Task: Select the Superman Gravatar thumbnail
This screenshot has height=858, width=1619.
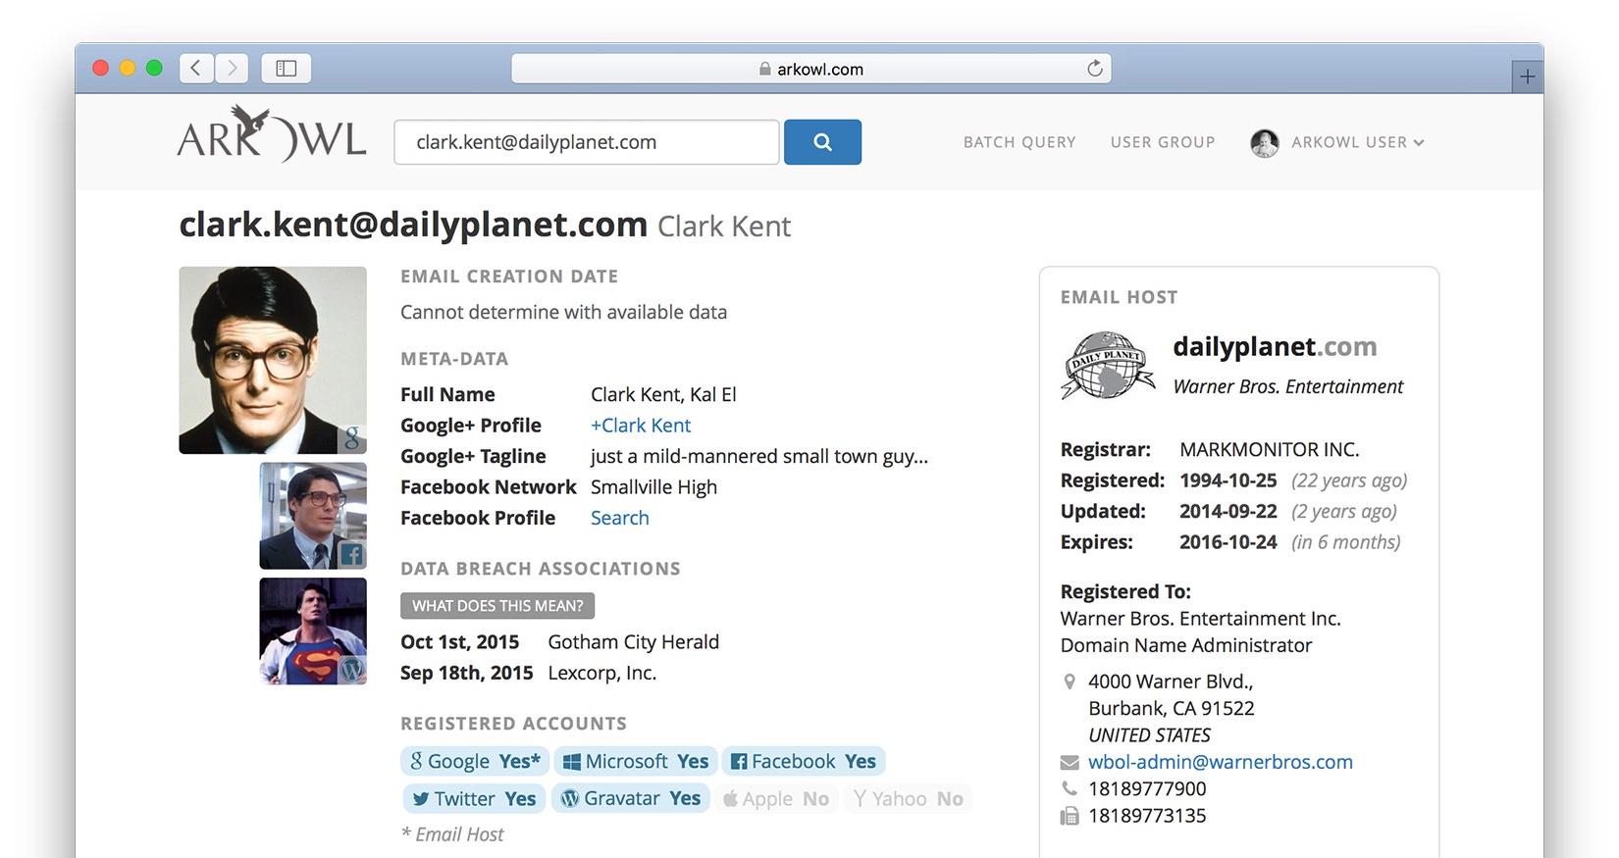Action: tap(313, 631)
